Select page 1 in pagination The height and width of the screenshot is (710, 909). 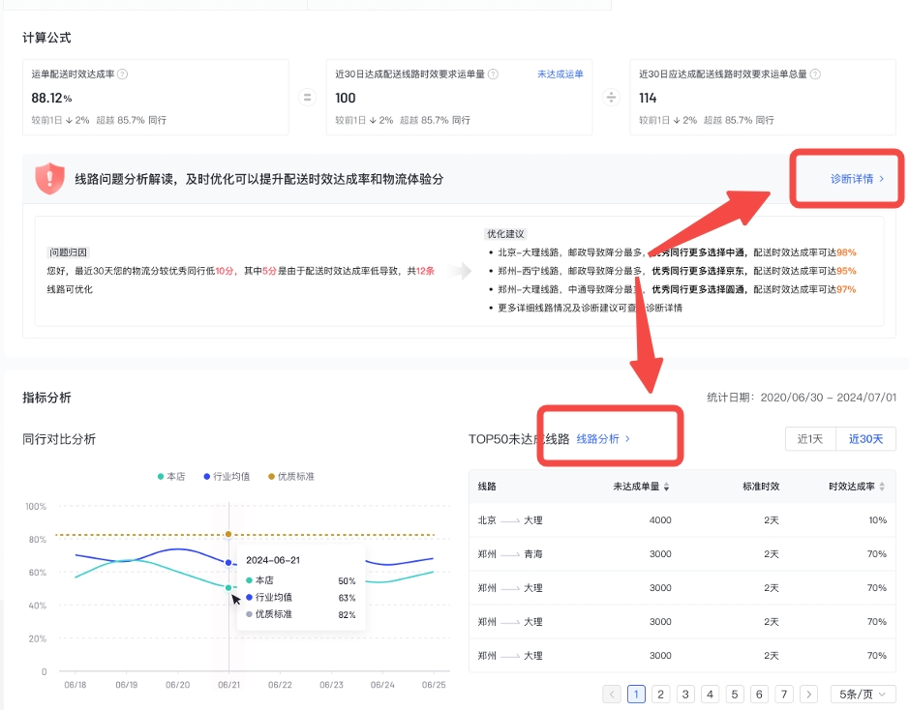click(x=636, y=694)
